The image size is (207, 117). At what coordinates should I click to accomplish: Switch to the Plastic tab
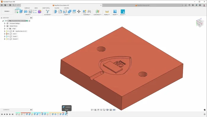click(x=57, y=8)
